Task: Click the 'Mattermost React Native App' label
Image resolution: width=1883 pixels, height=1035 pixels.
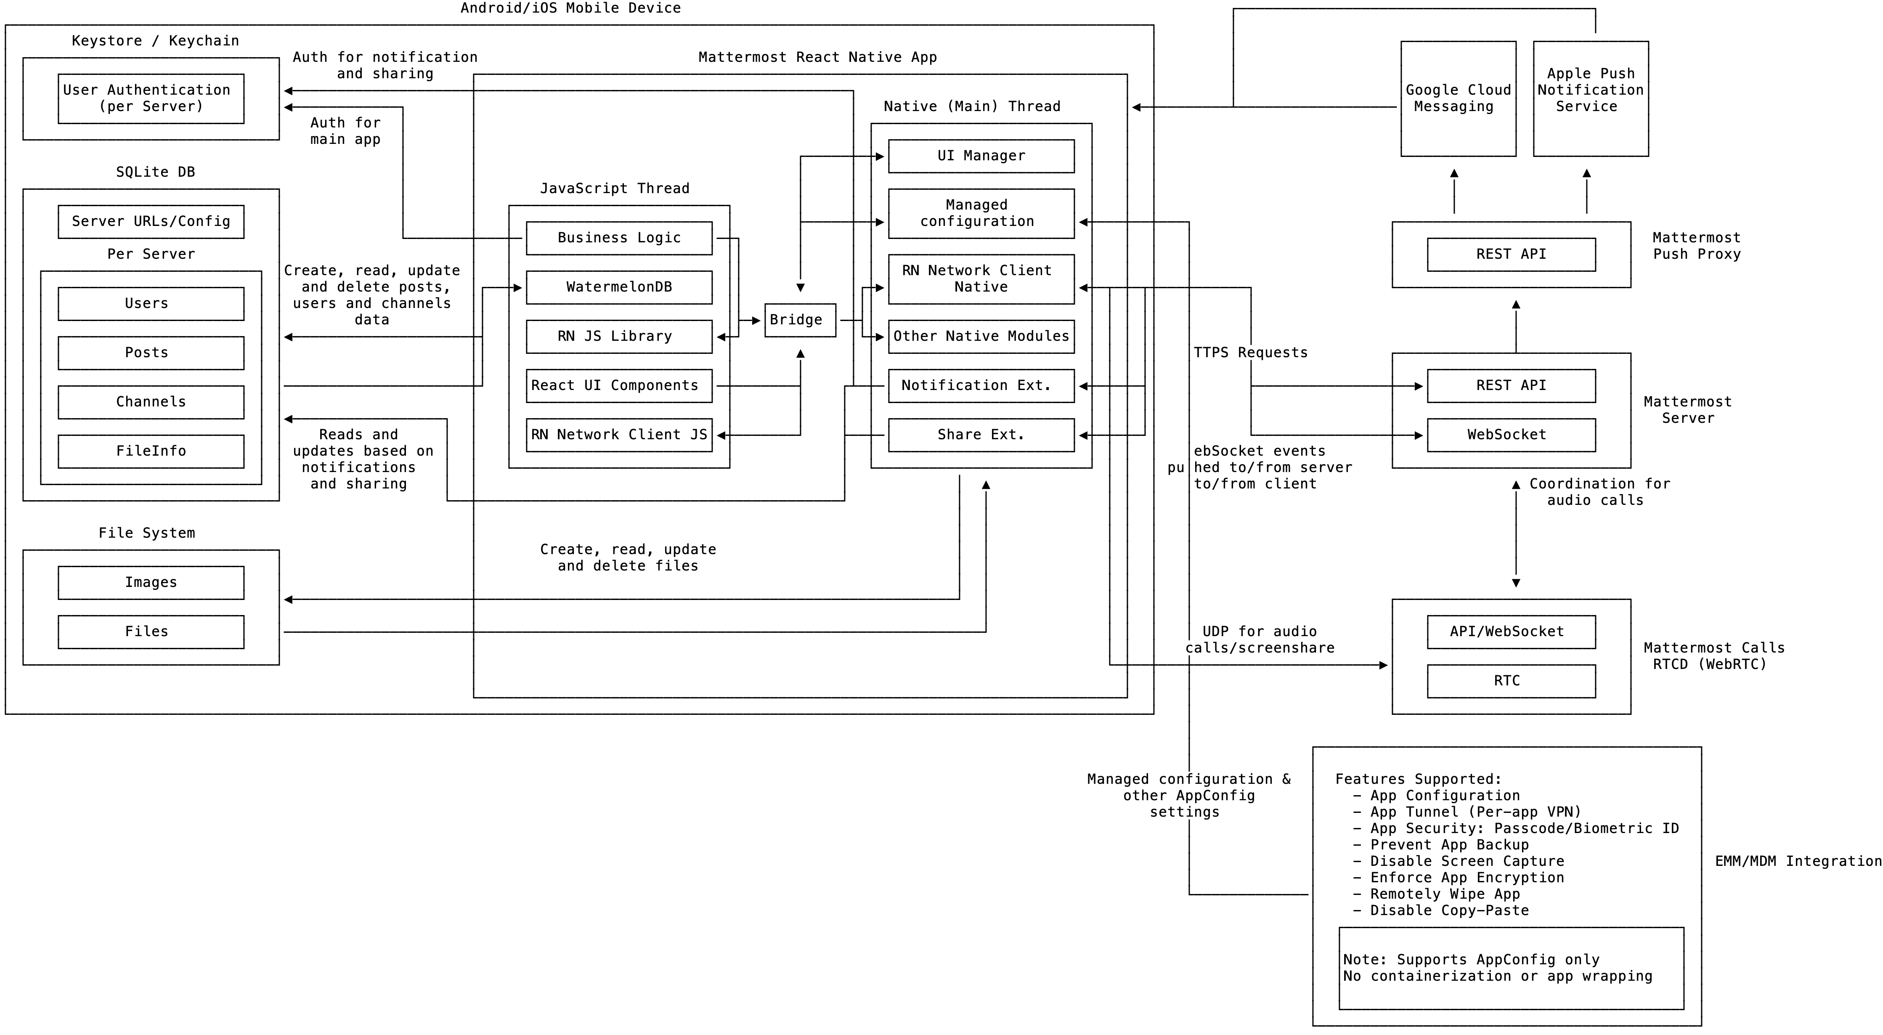Action: 817,57
